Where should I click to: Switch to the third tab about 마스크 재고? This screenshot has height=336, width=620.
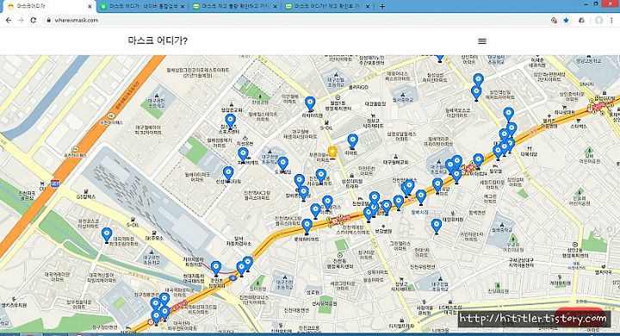236,6
